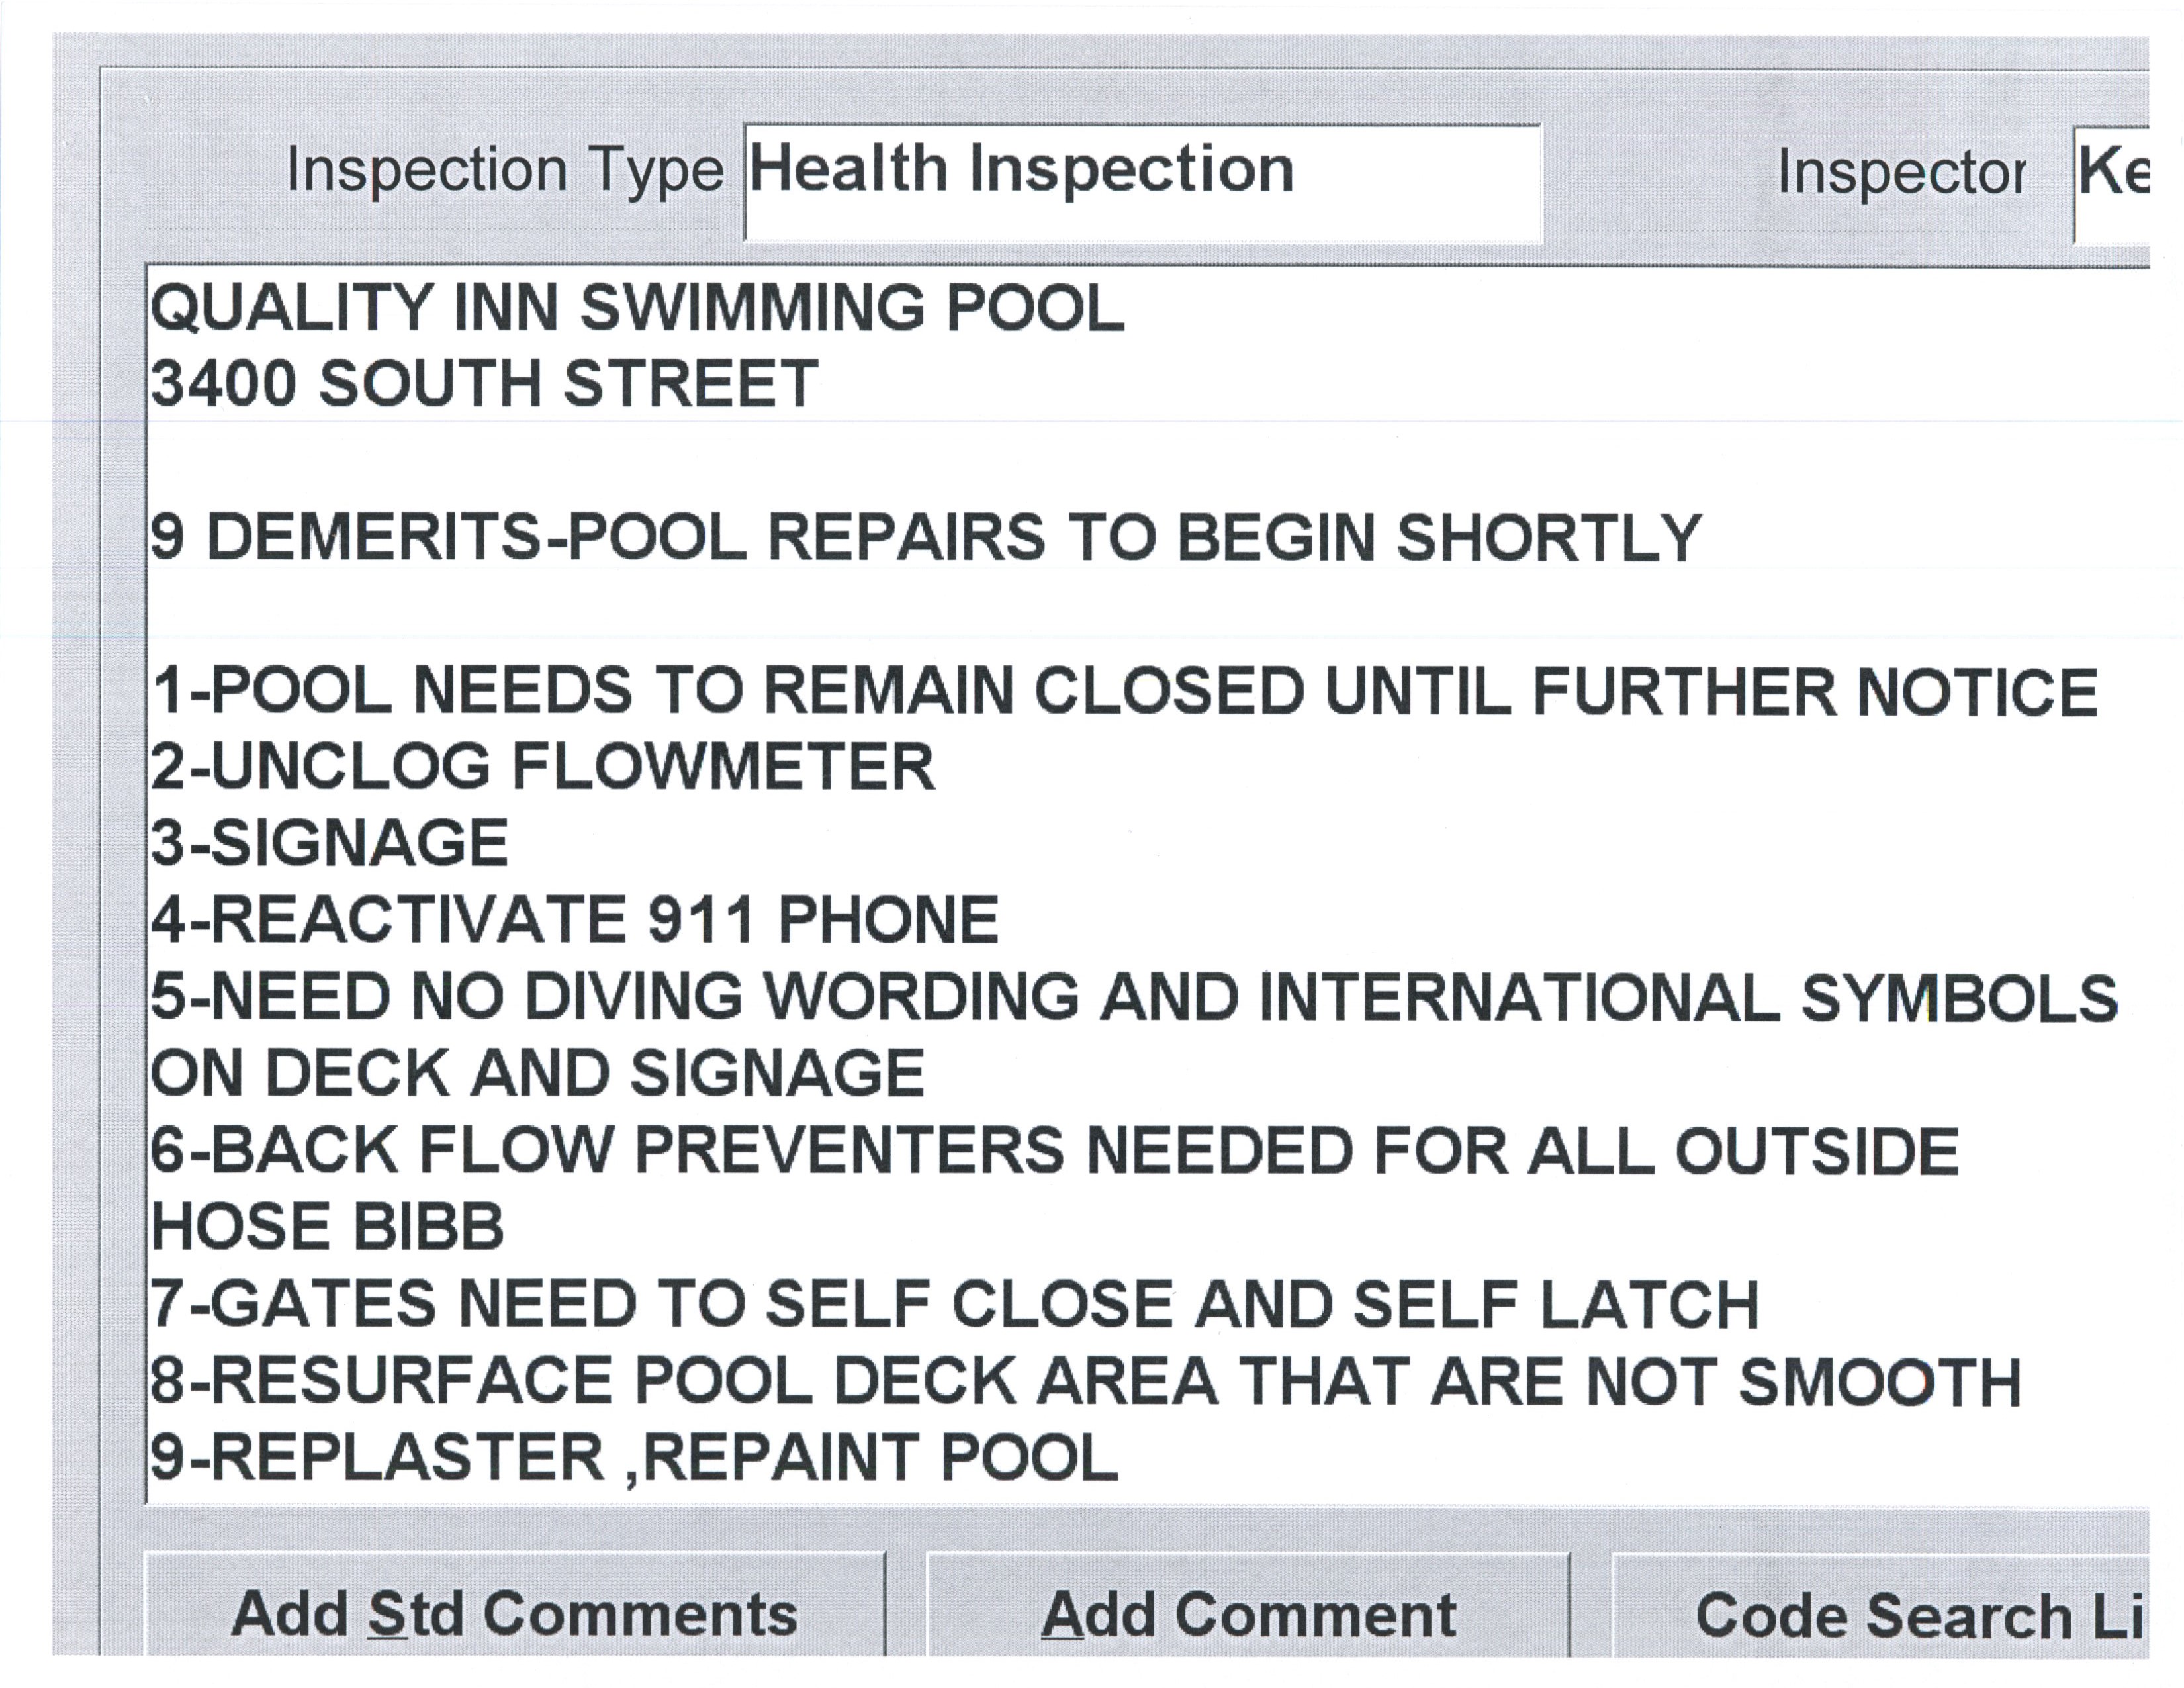Select the RESURFACE POOL DECK AREA line

pos(1085,1381)
